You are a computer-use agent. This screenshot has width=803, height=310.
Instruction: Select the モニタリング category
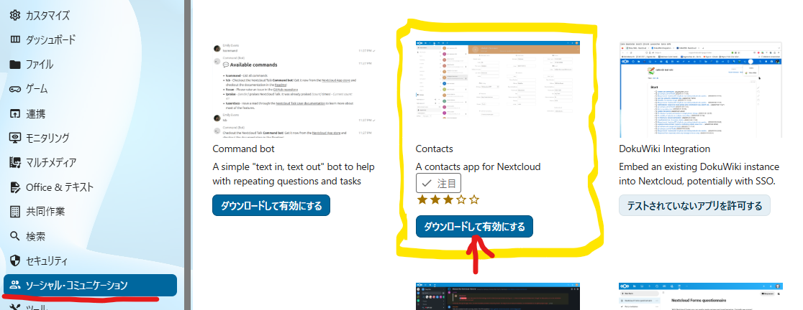(x=90, y=138)
